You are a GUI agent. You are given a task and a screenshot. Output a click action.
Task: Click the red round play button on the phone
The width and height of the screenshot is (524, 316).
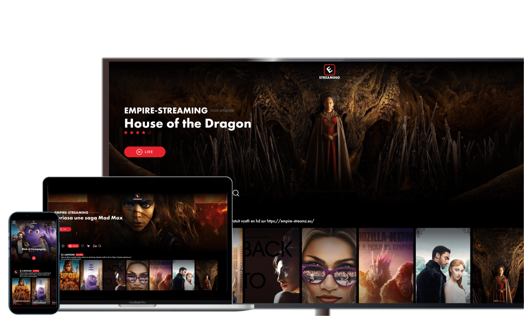34,258
